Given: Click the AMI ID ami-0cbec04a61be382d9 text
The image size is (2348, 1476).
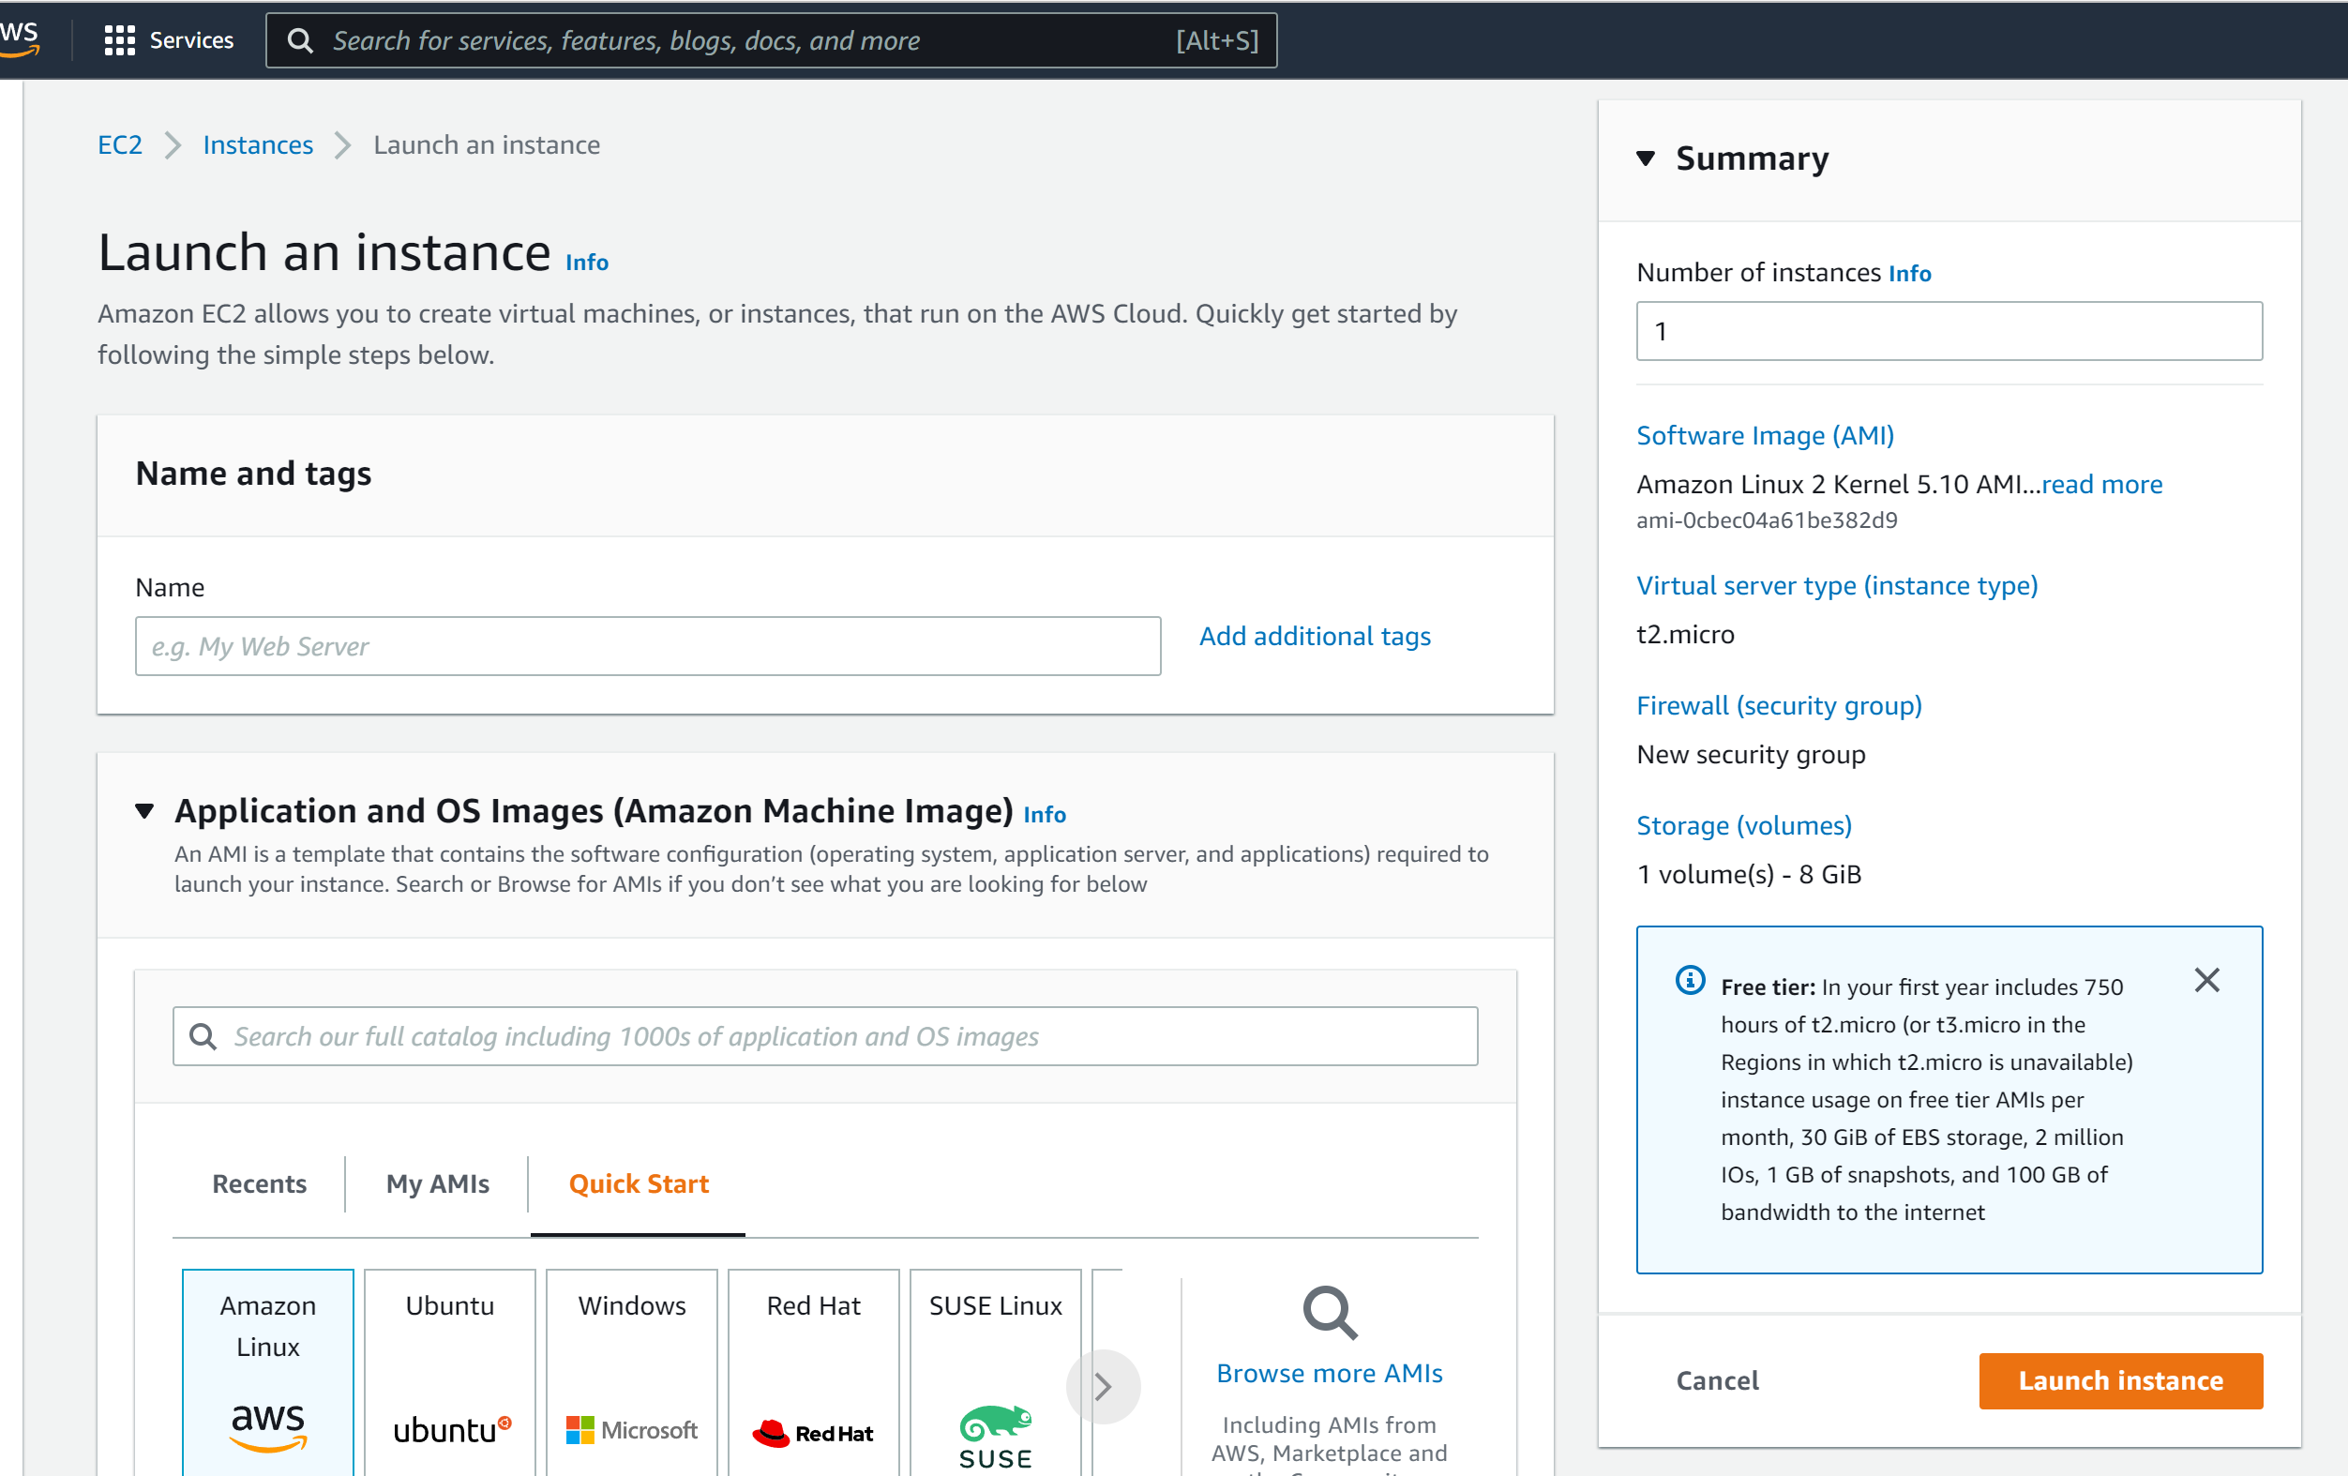Looking at the screenshot, I should tap(1766, 520).
